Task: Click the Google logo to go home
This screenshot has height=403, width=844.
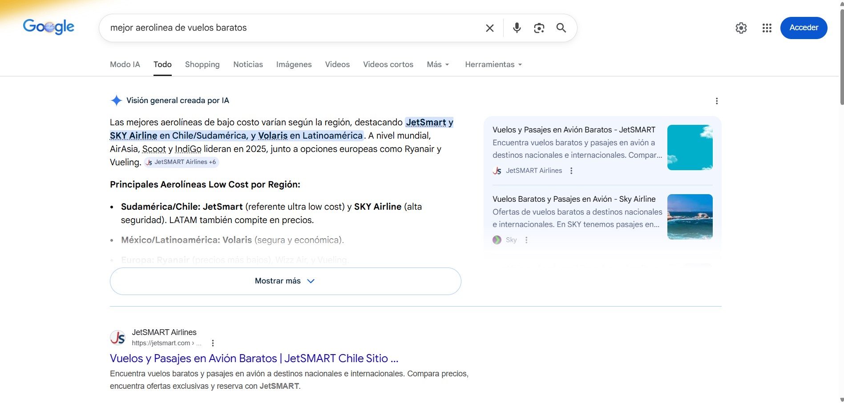Action: [48, 27]
